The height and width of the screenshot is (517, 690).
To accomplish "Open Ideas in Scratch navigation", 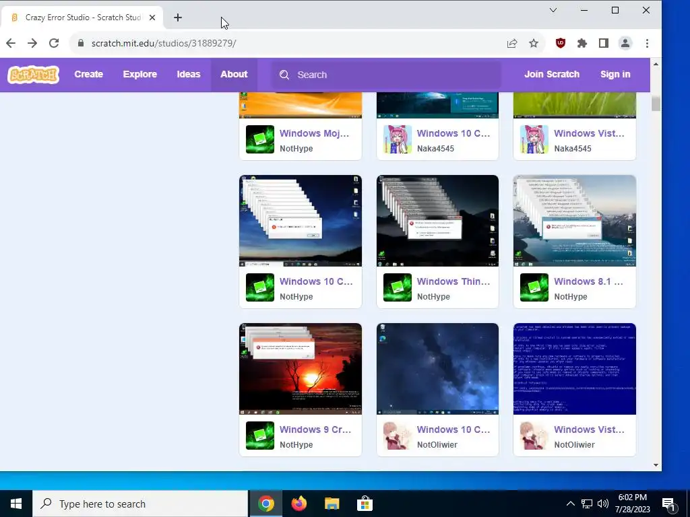I will (189, 75).
